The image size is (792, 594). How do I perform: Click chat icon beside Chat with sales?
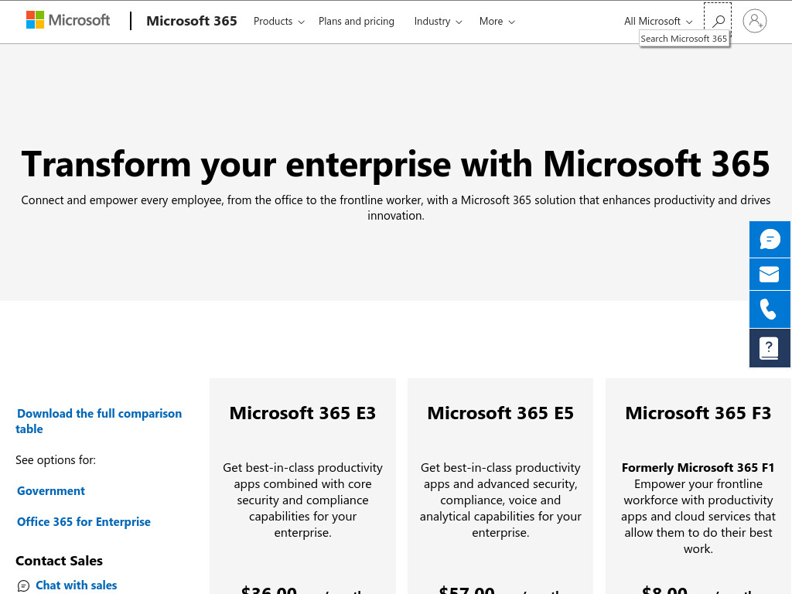[x=23, y=586]
